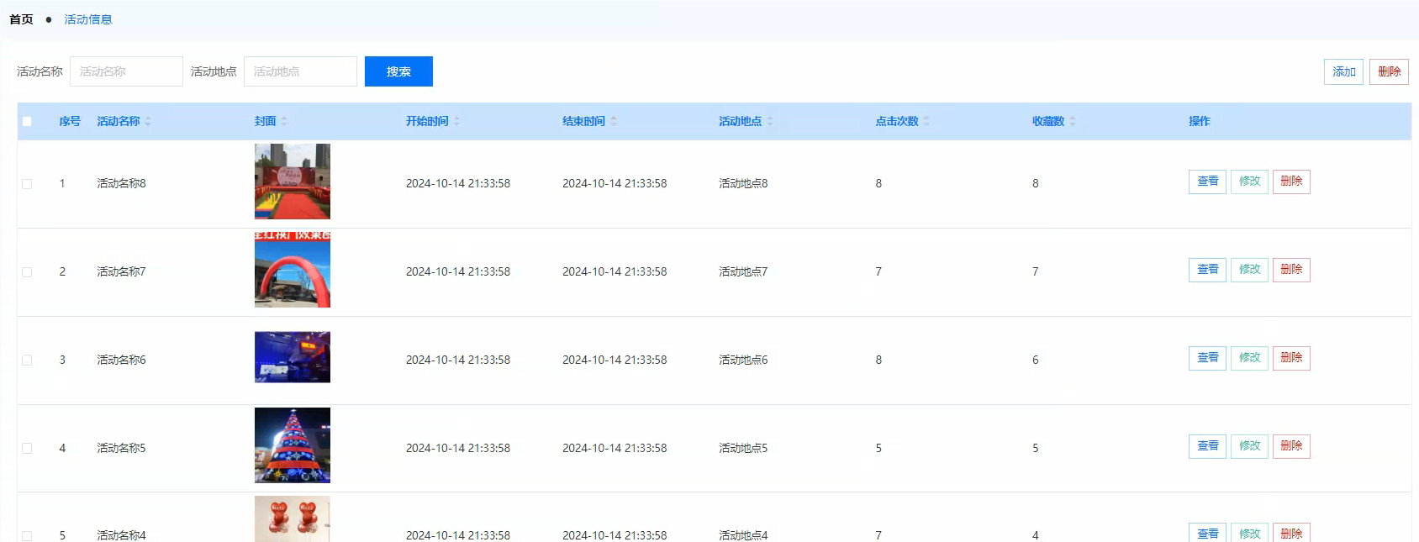
Task: Edit 活动名称7 using 修改
Action: click(x=1249, y=270)
